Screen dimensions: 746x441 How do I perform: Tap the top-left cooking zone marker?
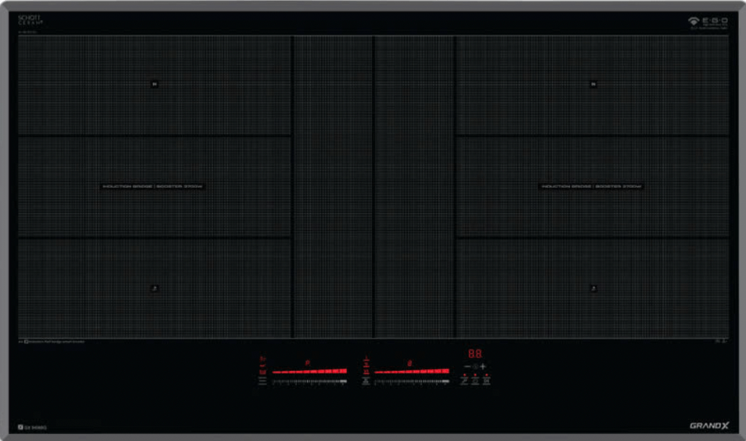pos(154,84)
